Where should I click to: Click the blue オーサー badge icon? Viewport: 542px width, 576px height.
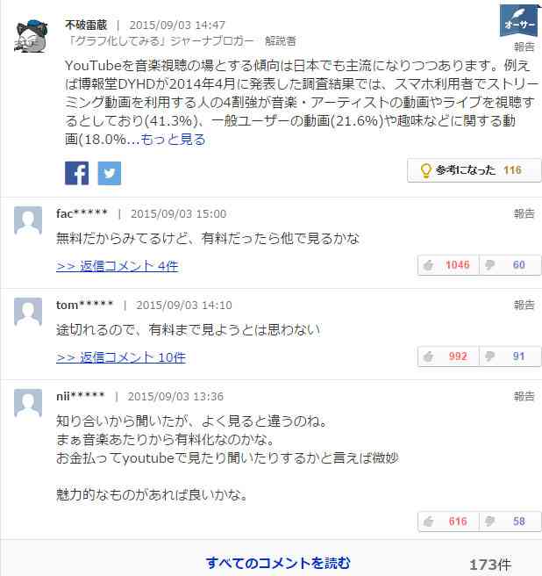(x=518, y=20)
